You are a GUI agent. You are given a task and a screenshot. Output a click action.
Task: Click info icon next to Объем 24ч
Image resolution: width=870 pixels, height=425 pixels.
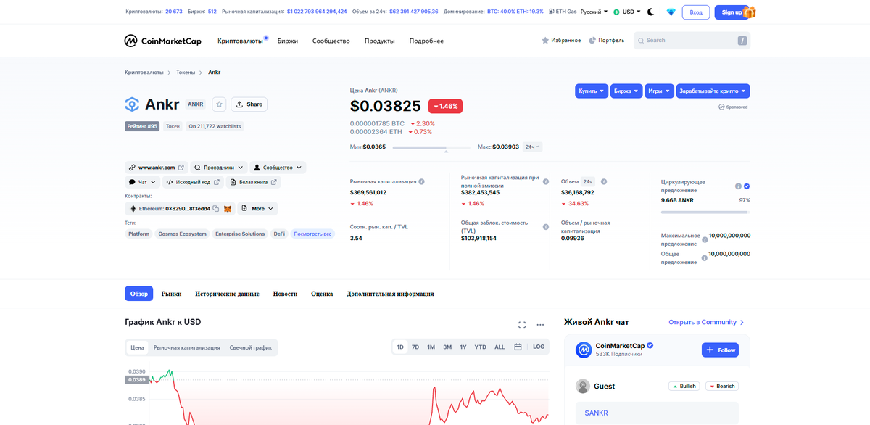point(604,181)
